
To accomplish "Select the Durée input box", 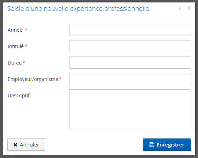I will (130, 62).
